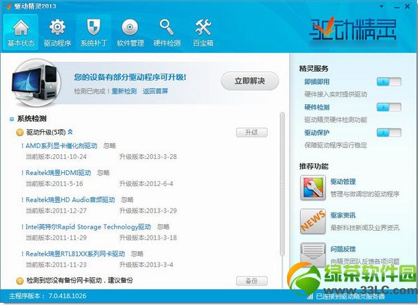Toggle the 硬件检测 service switch

point(389,107)
